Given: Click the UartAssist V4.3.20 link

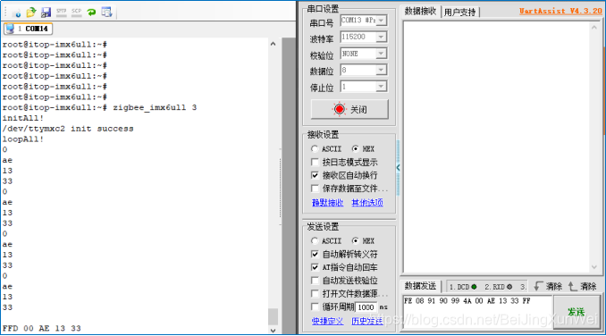Looking at the screenshot, I should pyautogui.click(x=560, y=11).
